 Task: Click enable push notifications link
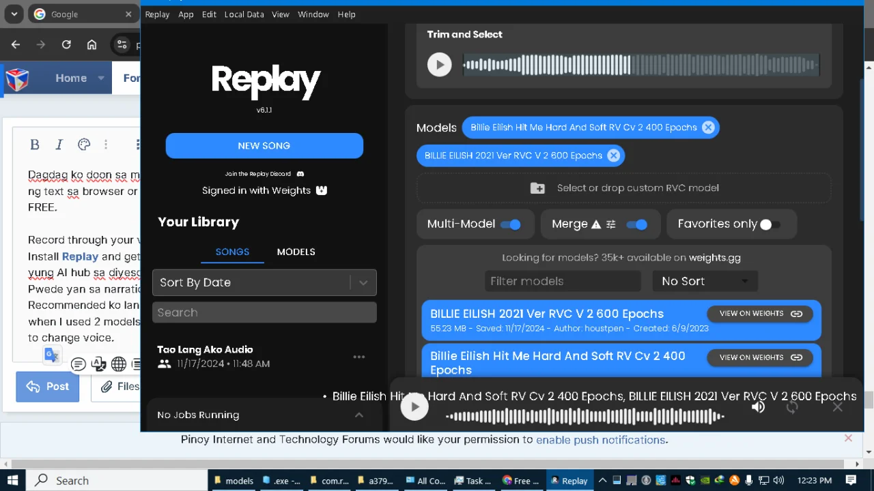coord(601,440)
